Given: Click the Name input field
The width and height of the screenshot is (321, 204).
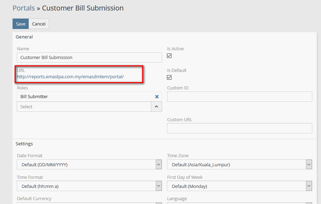Looking at the screenshot, I should (x=89, y=57).
